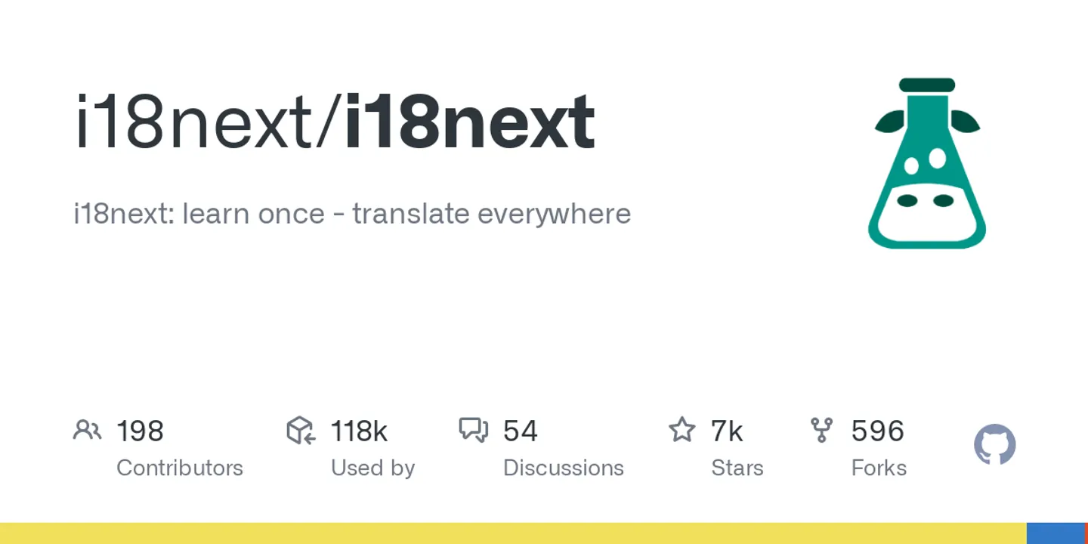Click the yellow language bar segment
Screen dimensions: 1088x544
point(513,533)
